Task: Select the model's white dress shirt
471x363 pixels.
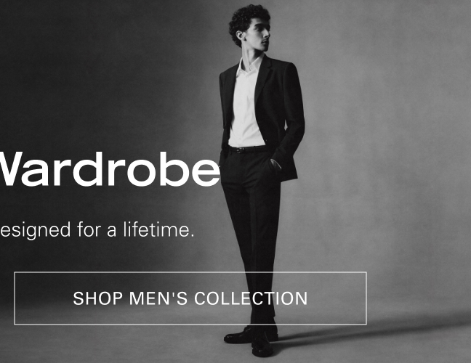Action: click(246, 108)
